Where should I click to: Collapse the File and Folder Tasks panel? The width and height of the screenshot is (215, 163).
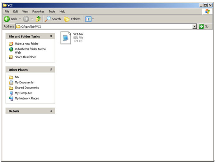tap(51, 36)
